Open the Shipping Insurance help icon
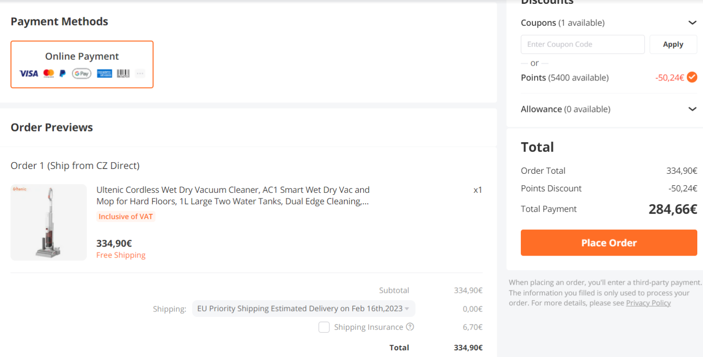This screenshot has height=357, width=703. (410, 327)
